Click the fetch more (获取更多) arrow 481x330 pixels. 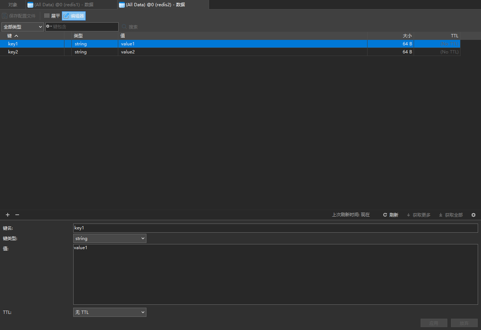409,215
